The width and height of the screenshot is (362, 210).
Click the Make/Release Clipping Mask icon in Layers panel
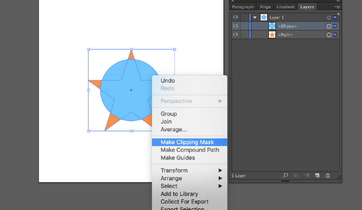tap(295, 176)
